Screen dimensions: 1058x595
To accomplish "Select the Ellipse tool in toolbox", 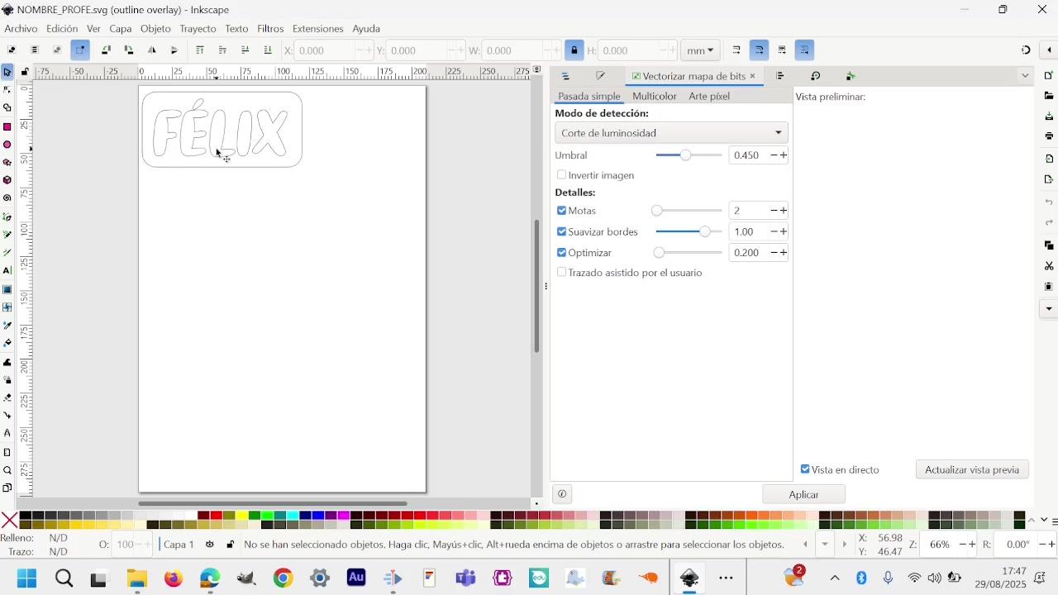I will [x=7, y=145].
